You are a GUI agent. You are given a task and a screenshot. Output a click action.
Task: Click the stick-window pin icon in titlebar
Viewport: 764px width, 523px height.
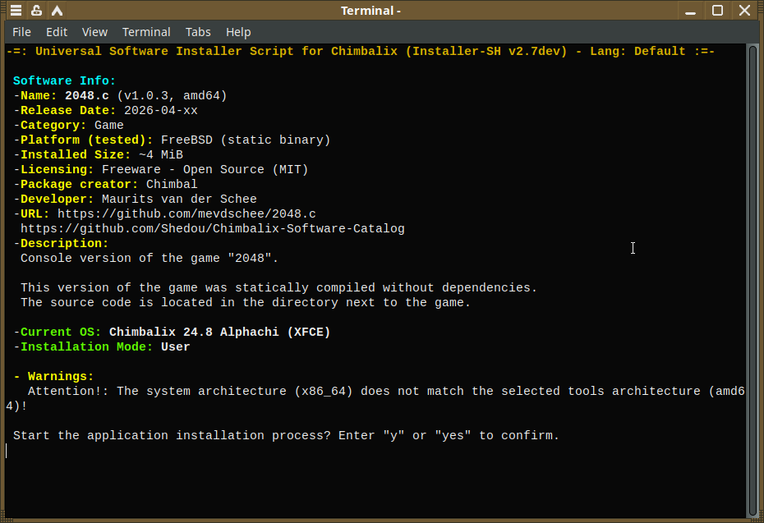click(36, 10)
